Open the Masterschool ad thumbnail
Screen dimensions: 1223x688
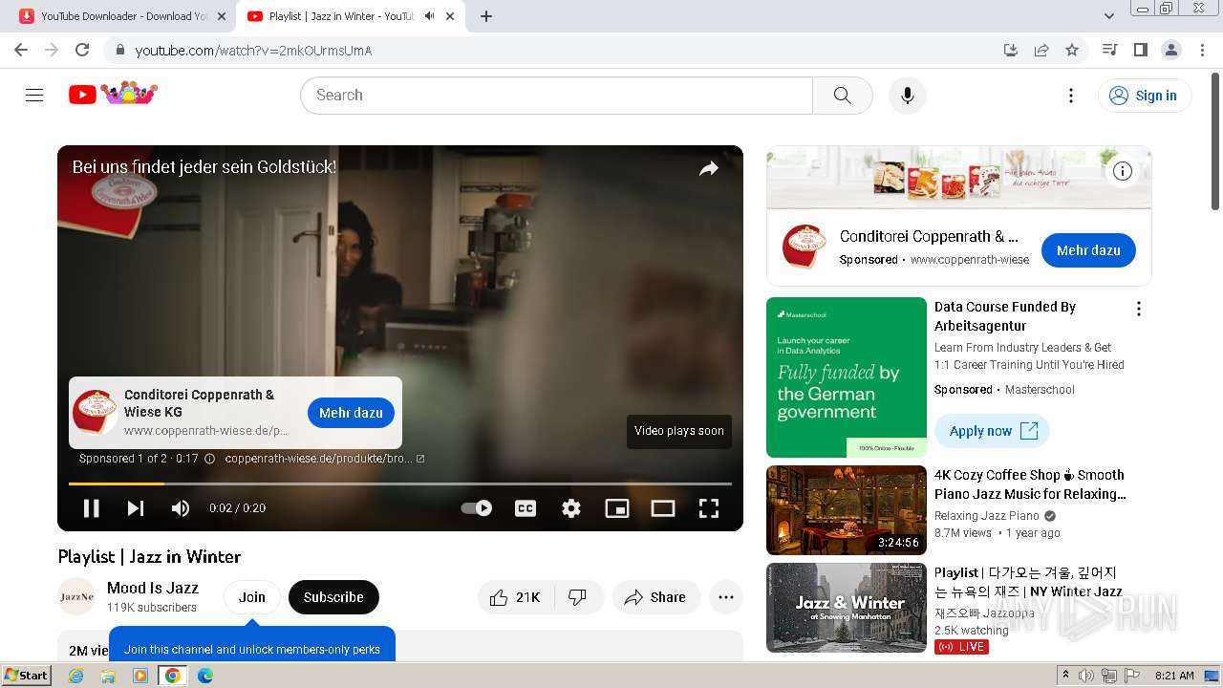[847, 377]
